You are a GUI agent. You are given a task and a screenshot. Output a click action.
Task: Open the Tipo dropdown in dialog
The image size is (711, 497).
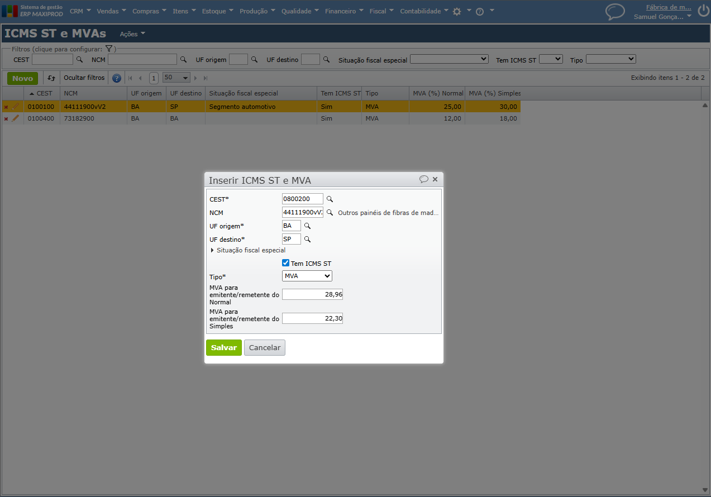[x=307, y=276]
